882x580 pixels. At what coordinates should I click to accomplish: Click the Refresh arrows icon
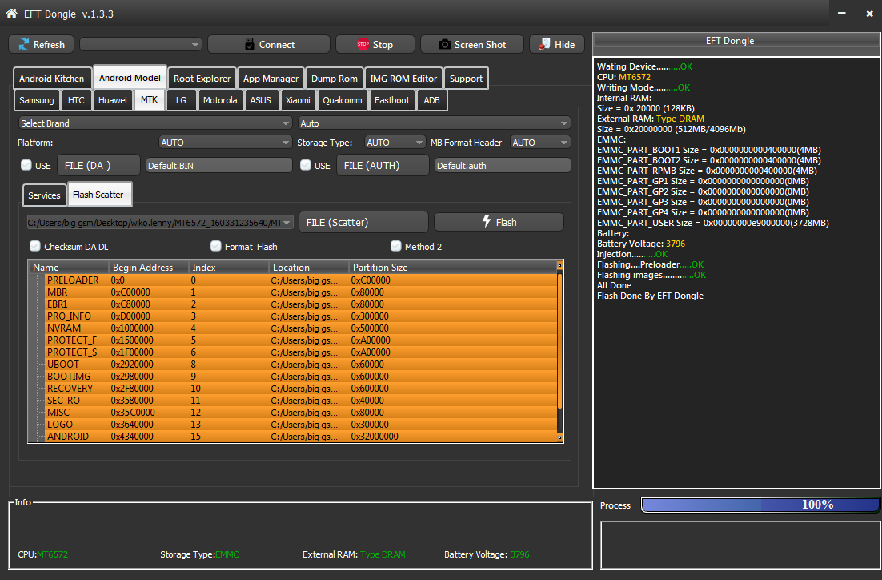pyautogui.click(x=24, y=44)
